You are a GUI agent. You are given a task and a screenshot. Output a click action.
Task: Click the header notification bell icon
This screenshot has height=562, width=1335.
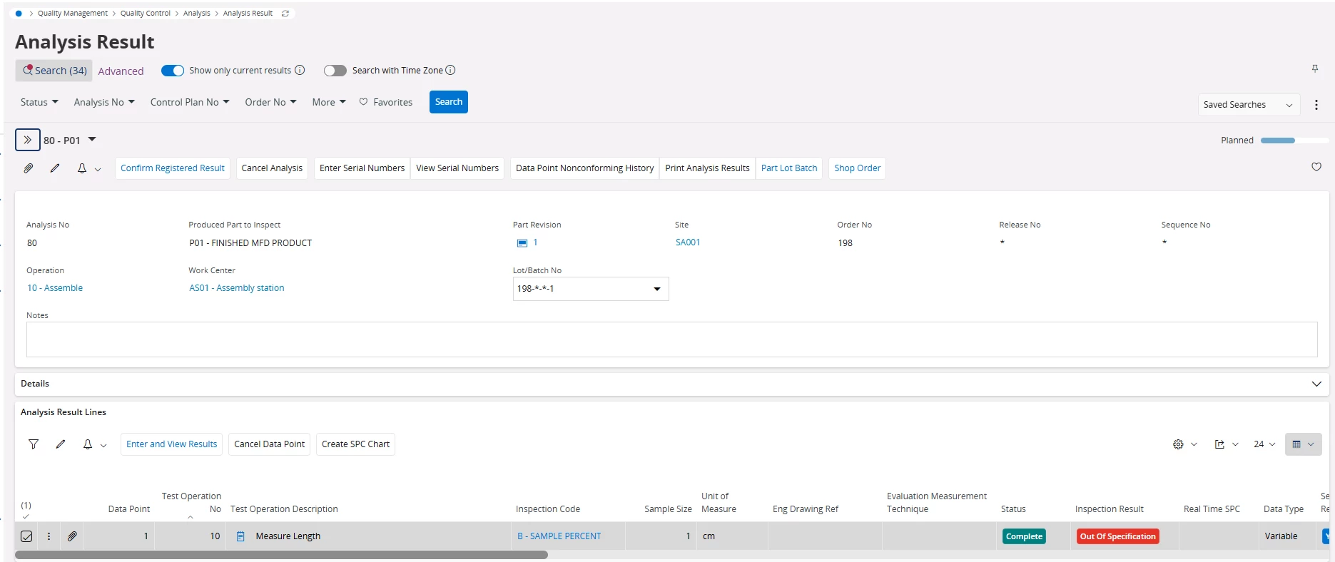(82, 168)
